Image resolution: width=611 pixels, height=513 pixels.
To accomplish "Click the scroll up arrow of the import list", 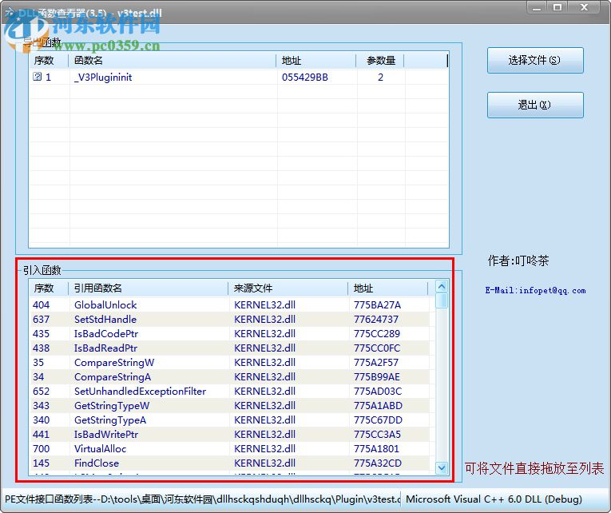I will [x=442, y=287].
